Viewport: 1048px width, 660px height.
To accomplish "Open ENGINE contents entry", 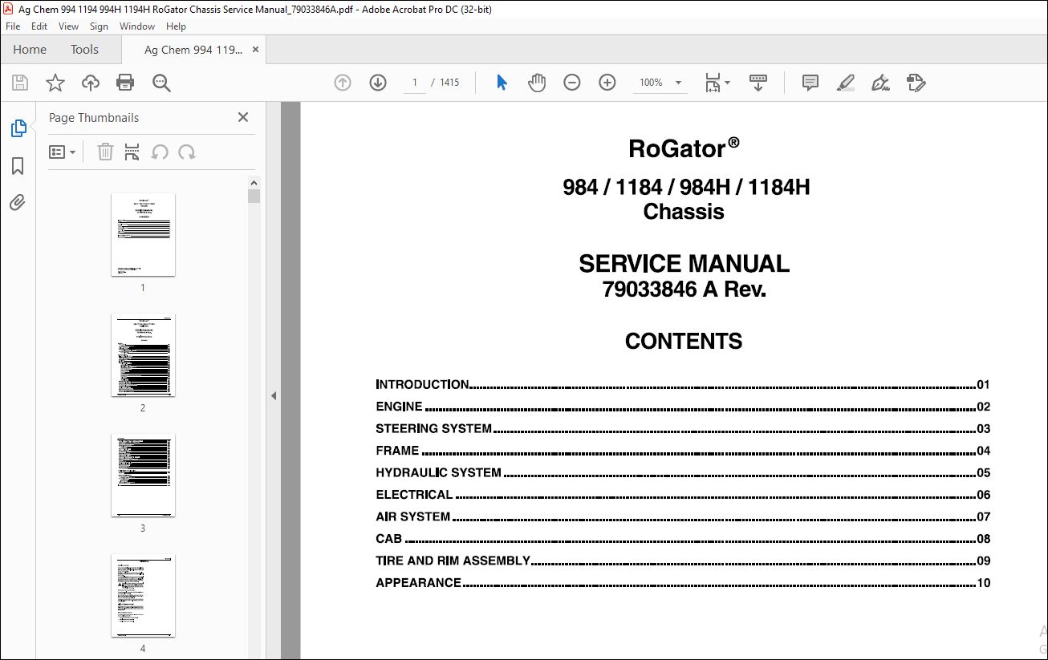I will pyautogui.click(x=683, y=407).
